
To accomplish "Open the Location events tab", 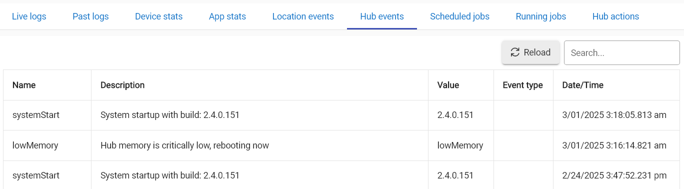I will [303, 16].
